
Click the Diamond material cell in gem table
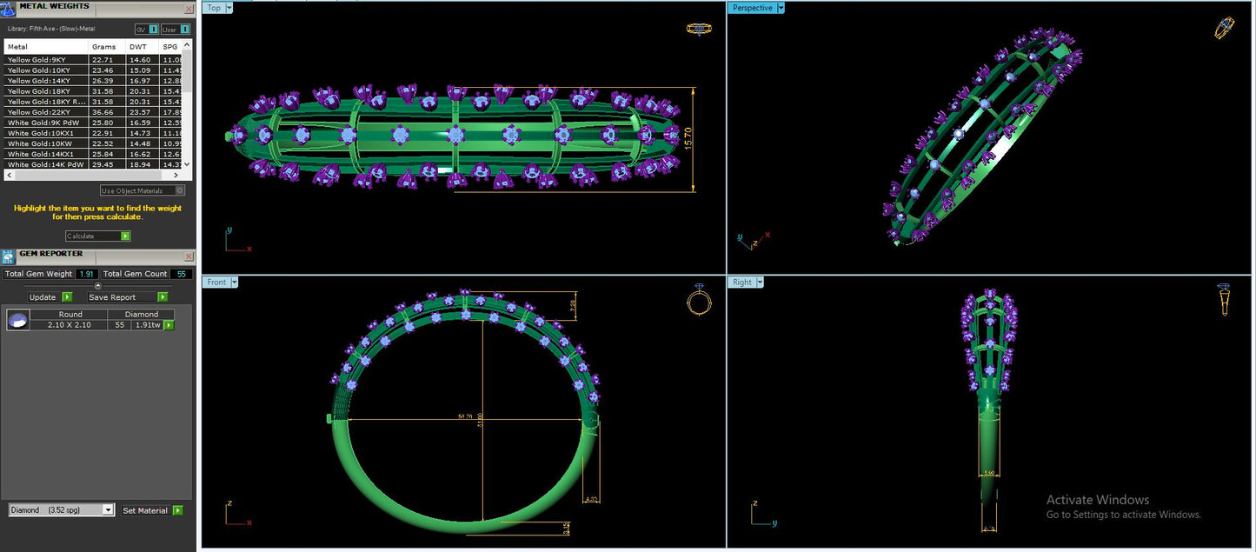point(141,315)
